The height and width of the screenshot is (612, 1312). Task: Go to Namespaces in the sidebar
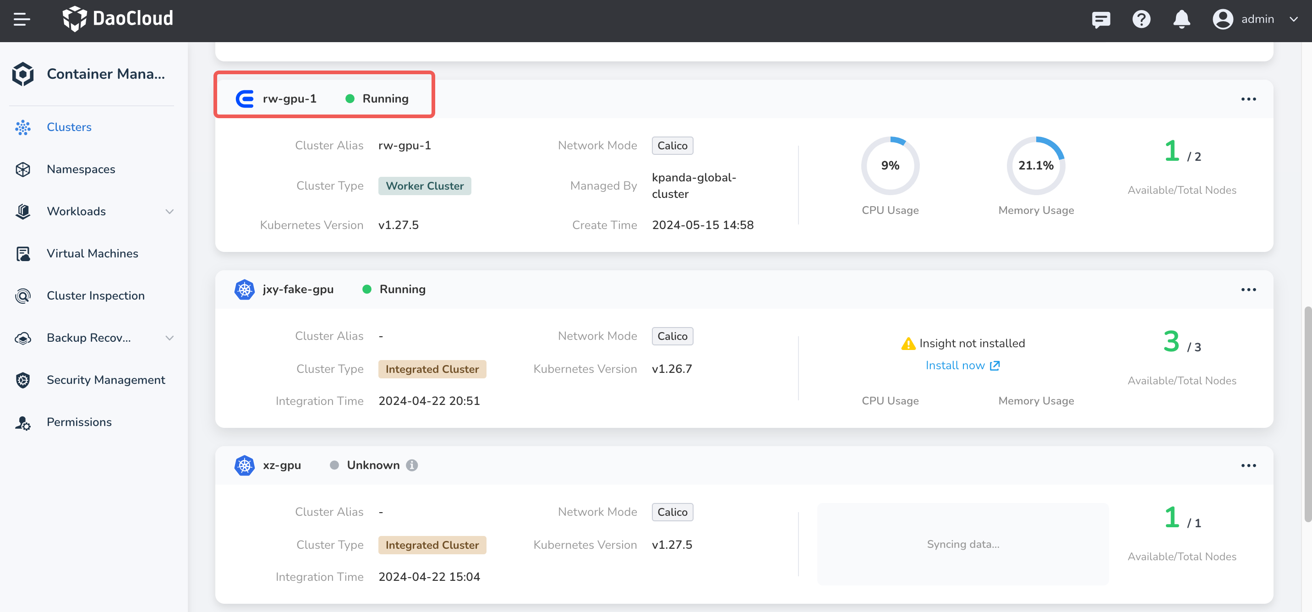click(x=81, y=169)
